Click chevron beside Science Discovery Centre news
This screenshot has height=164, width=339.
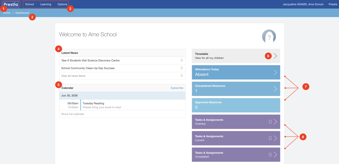[x=182, y=61]
